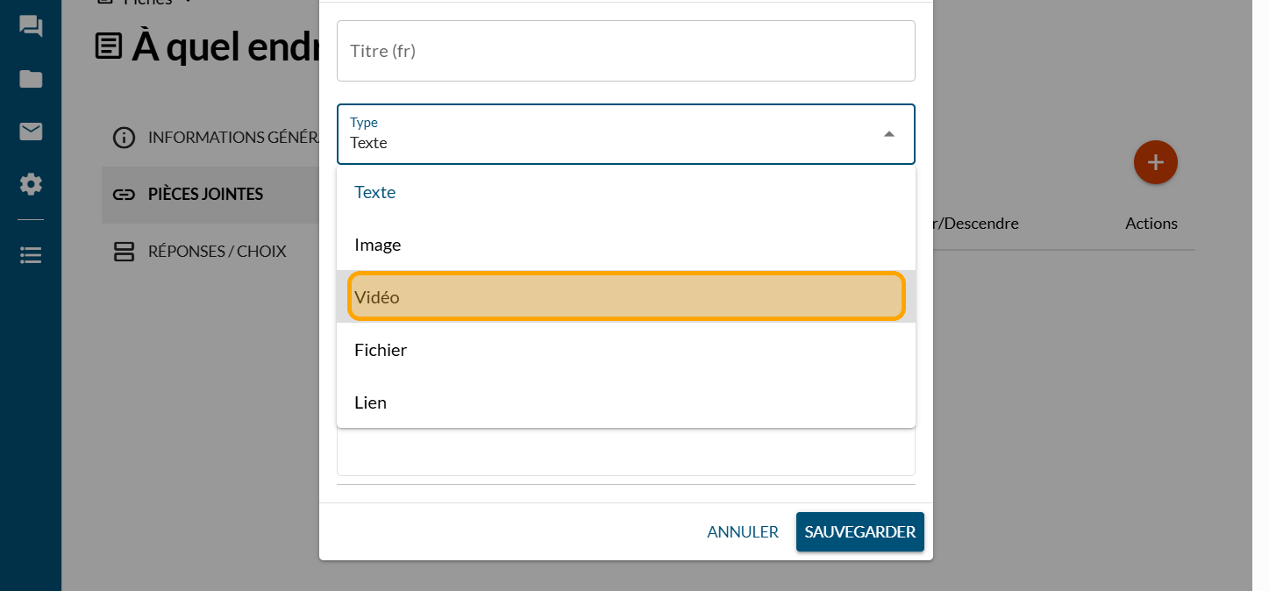Open the settings gear sidebar icon

click(x=31, y=184)
